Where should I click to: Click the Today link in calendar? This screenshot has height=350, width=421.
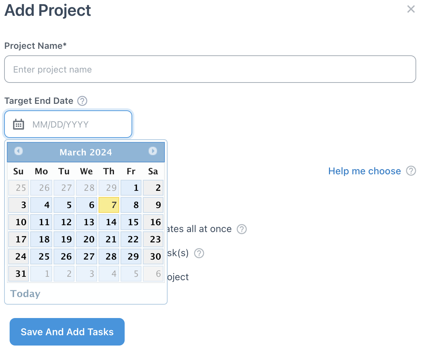pos(25,294)
